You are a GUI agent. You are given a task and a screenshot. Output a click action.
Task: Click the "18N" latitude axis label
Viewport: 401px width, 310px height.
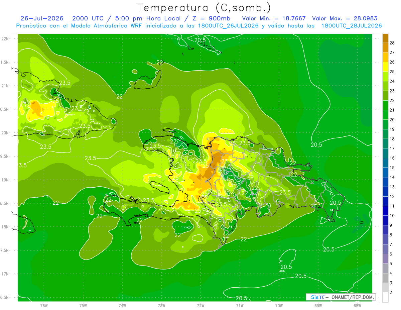[6, 227]
